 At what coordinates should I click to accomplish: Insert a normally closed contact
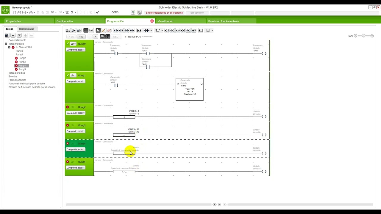(x=121, y=30)
